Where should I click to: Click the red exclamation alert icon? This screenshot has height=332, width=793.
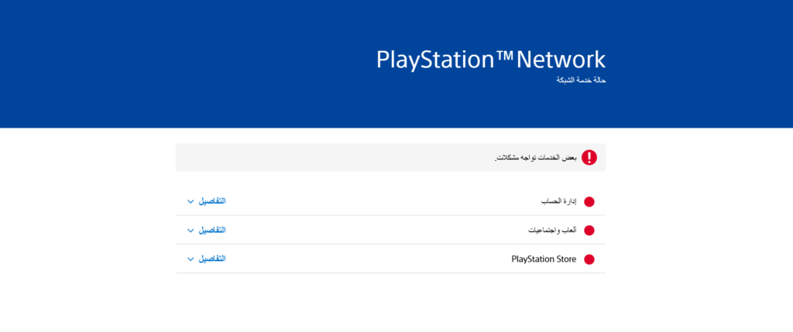(589, 158)
